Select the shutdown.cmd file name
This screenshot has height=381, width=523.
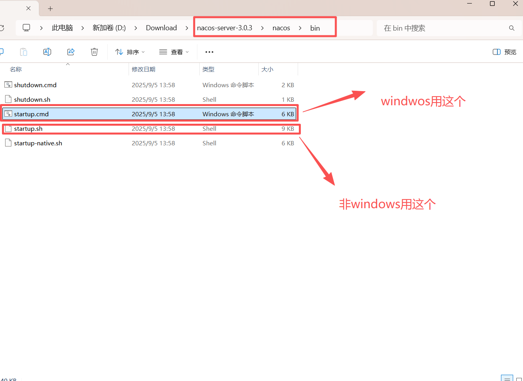click(35, 85)
